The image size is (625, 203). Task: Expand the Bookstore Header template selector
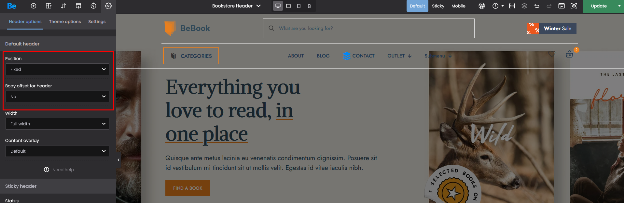(x=236, y=6)
